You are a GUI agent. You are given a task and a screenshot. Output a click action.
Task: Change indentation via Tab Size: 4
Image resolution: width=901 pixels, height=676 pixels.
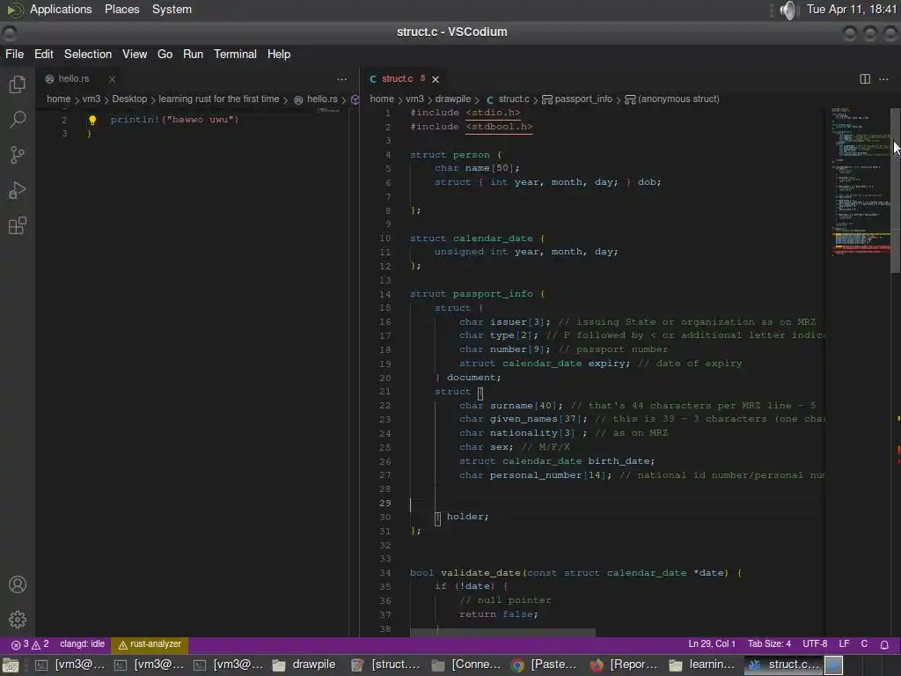(769, 644)
